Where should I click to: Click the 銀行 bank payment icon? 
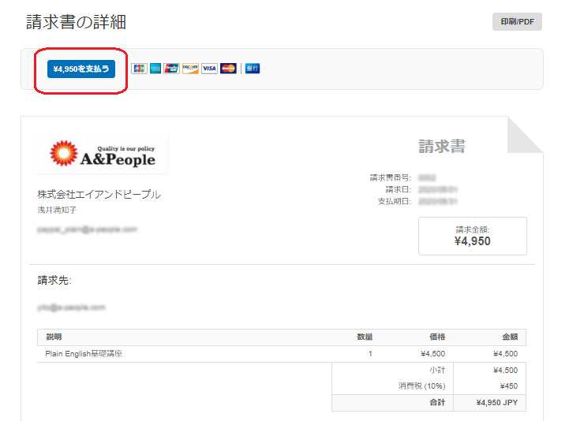(253, 69)
